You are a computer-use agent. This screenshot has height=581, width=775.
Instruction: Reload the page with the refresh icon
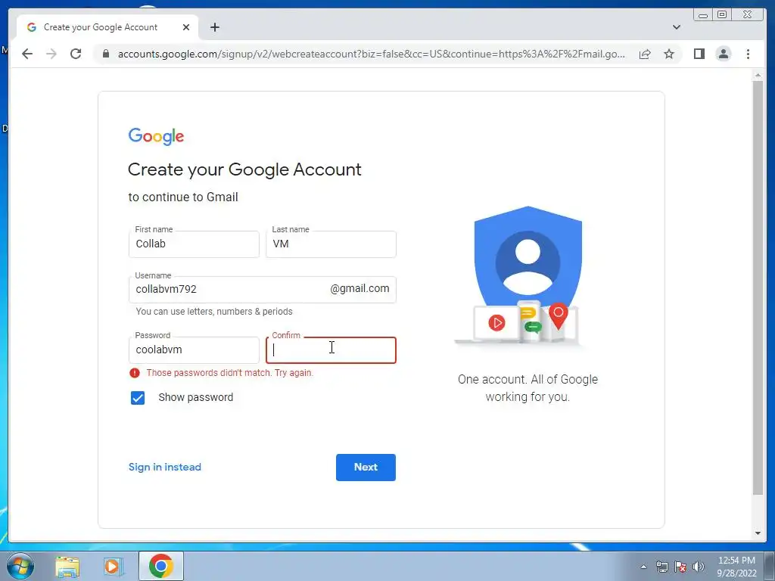(76, 54)
